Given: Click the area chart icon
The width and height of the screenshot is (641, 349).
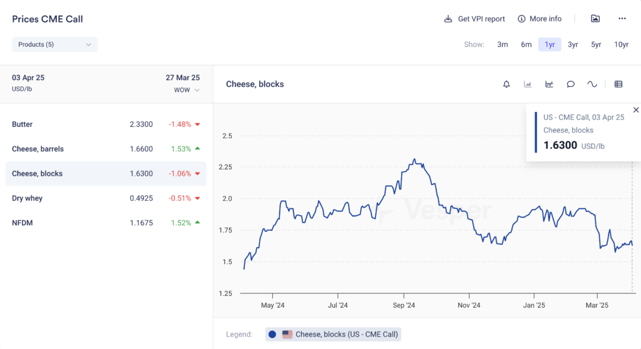Looking at the screenshot, I should point(528,84).
